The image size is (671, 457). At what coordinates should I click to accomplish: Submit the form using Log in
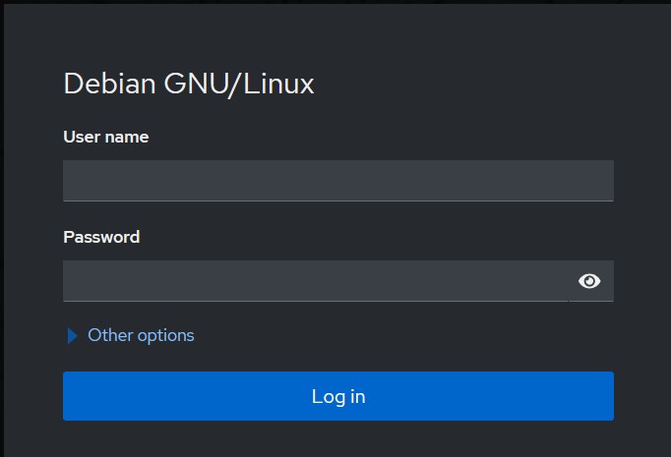pos(338,396)
